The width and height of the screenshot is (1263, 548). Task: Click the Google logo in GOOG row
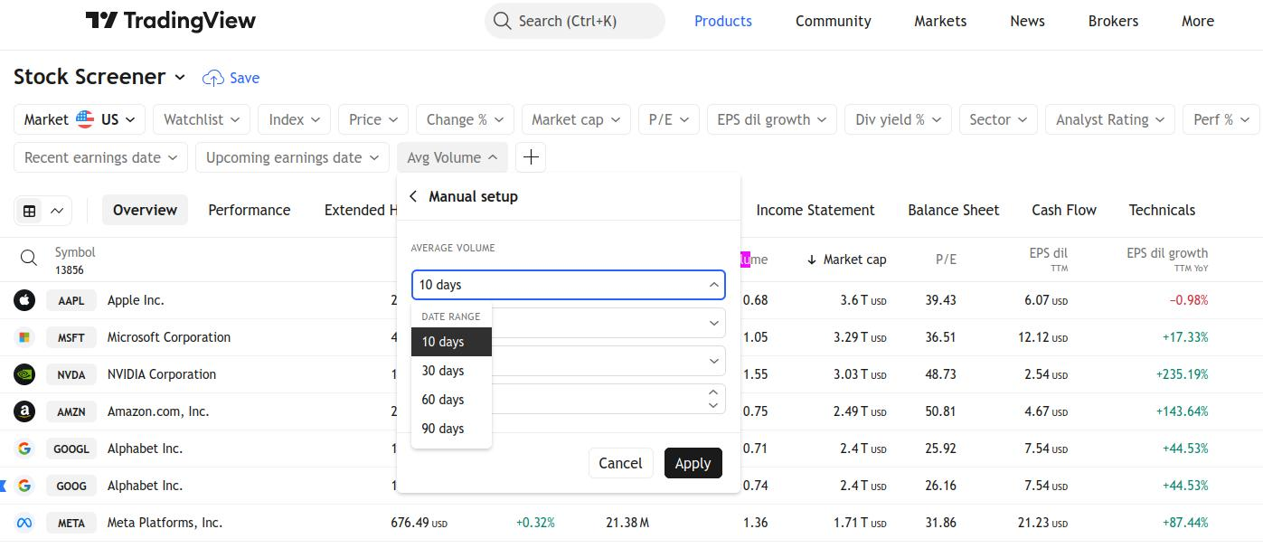click(x=24, y=486)
